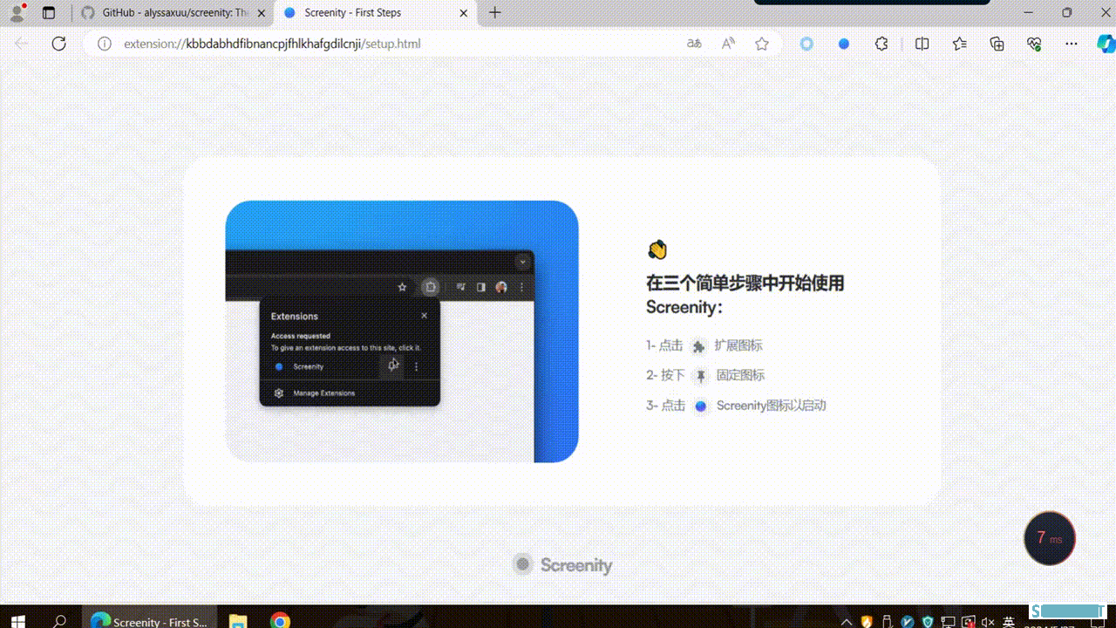Close the GitHub screenity tab
The height and width of the screenshot is (628, 1116).
click(x=262, y=13)
